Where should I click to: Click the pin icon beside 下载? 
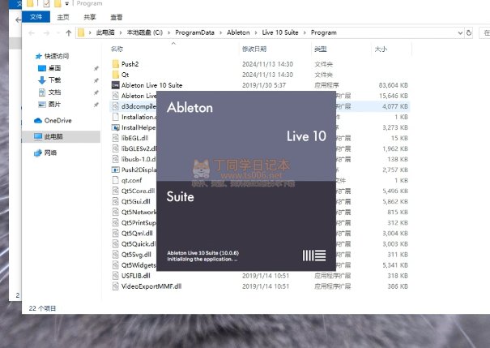coord(96,80)
